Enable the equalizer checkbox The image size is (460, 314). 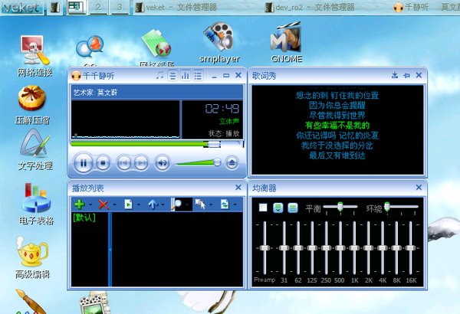click(263, 208)
